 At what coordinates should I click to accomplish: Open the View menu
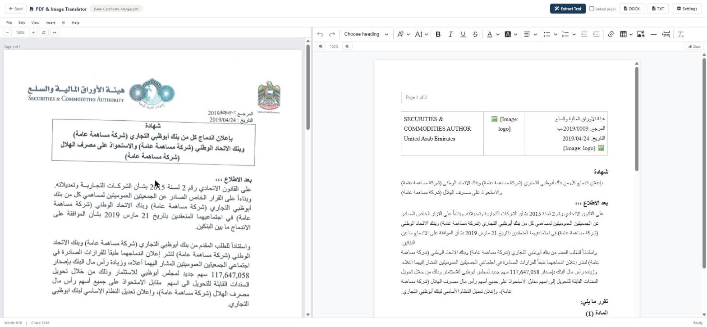[35, 23]
